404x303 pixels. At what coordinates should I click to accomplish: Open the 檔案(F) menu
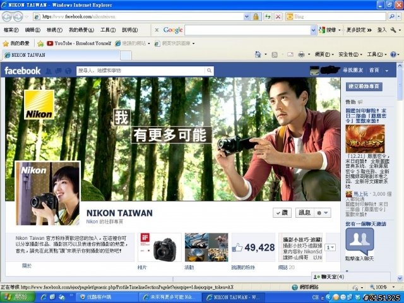point(11,30)
